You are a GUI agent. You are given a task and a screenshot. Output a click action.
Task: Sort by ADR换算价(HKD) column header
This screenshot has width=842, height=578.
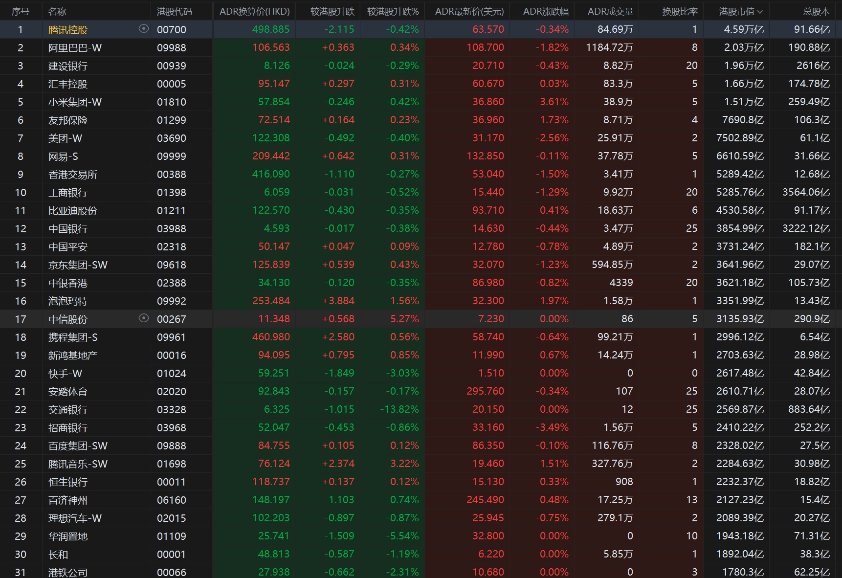point(254,11)
